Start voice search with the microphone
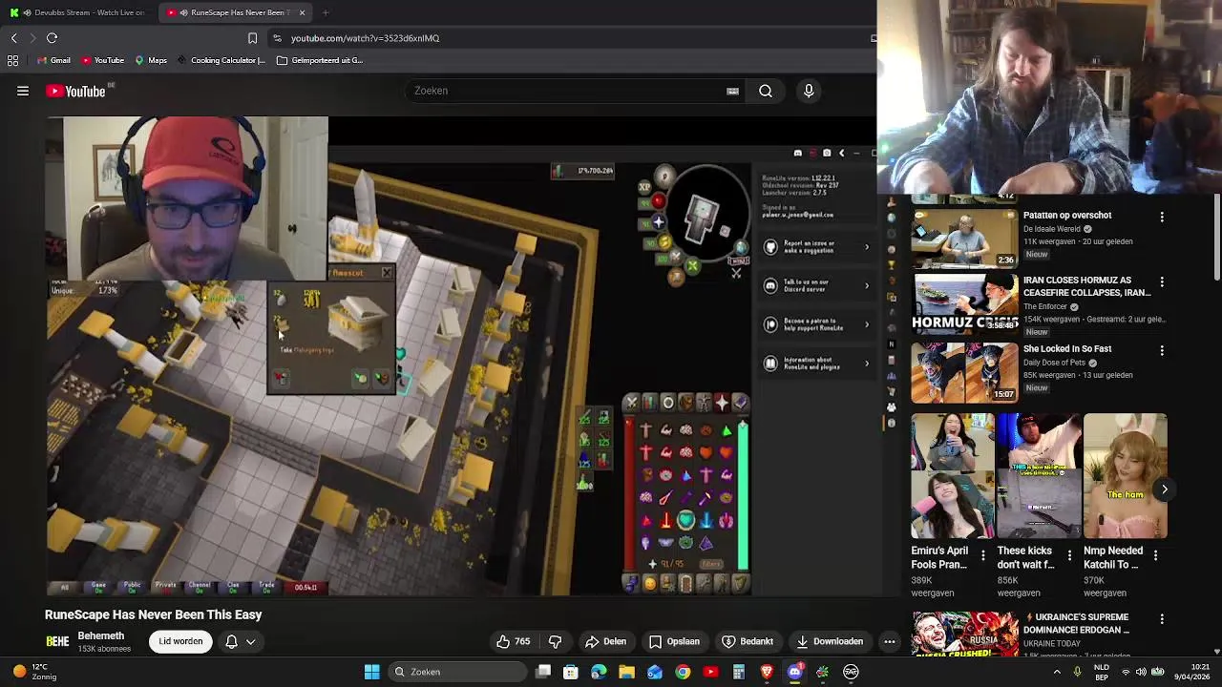1222x687 pixels. pyautogui.click(x=809, y=91)
